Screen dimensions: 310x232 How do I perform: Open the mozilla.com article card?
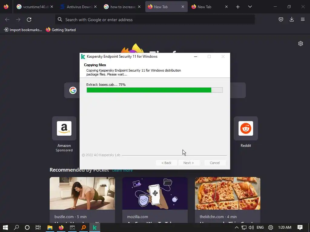click(155, 200)
